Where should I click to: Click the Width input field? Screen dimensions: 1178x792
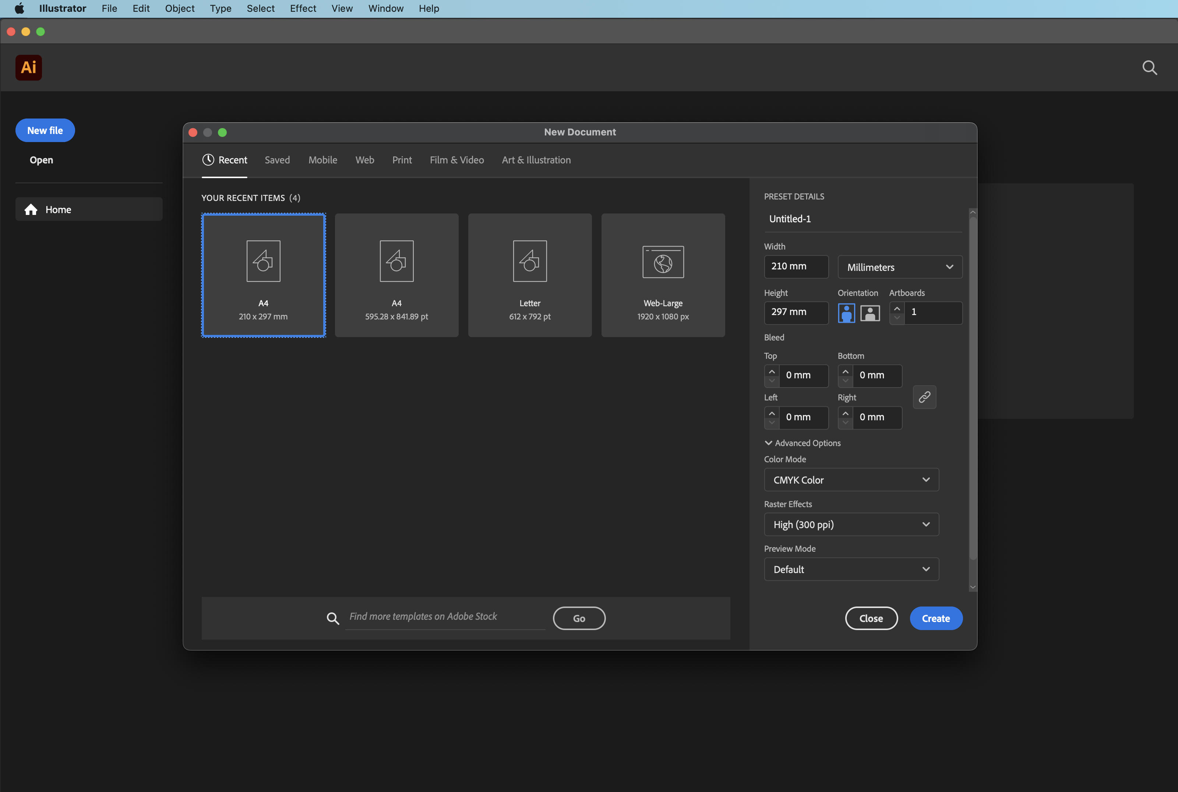[x=796, y=266]
